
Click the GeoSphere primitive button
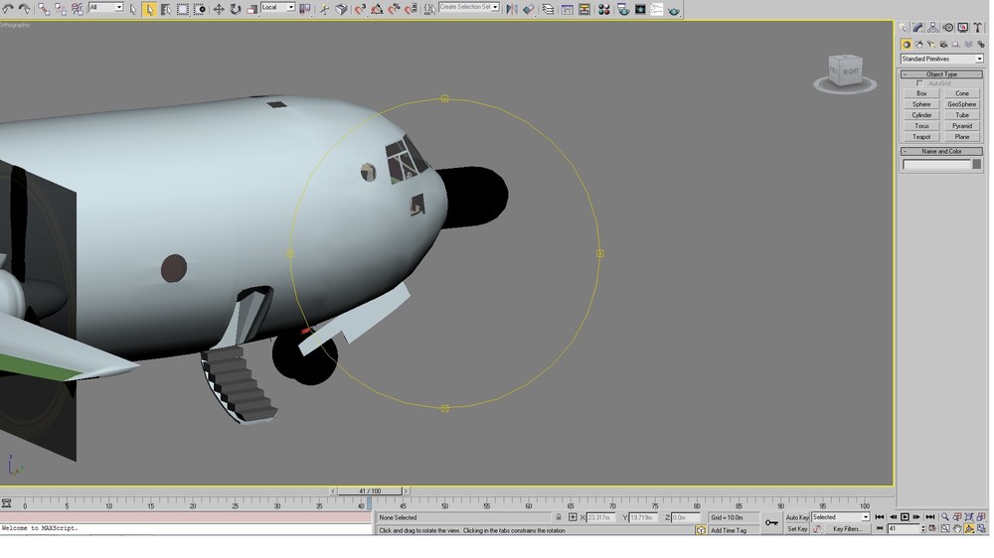point(962,104)
